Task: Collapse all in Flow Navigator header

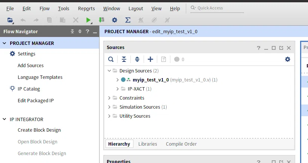Action: 72,31
